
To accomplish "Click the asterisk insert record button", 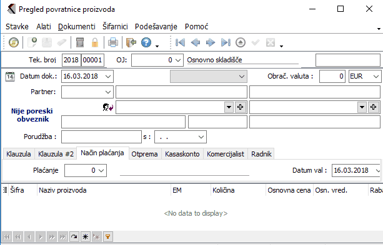I will tap(85, 236).
